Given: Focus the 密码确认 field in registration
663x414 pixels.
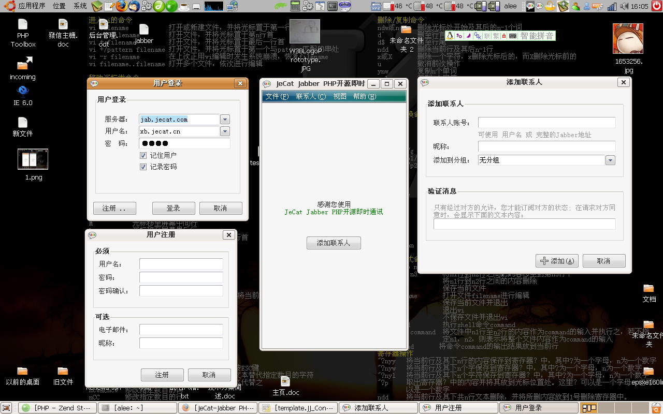Looking at the screenshot, I should tap(181, 291).
